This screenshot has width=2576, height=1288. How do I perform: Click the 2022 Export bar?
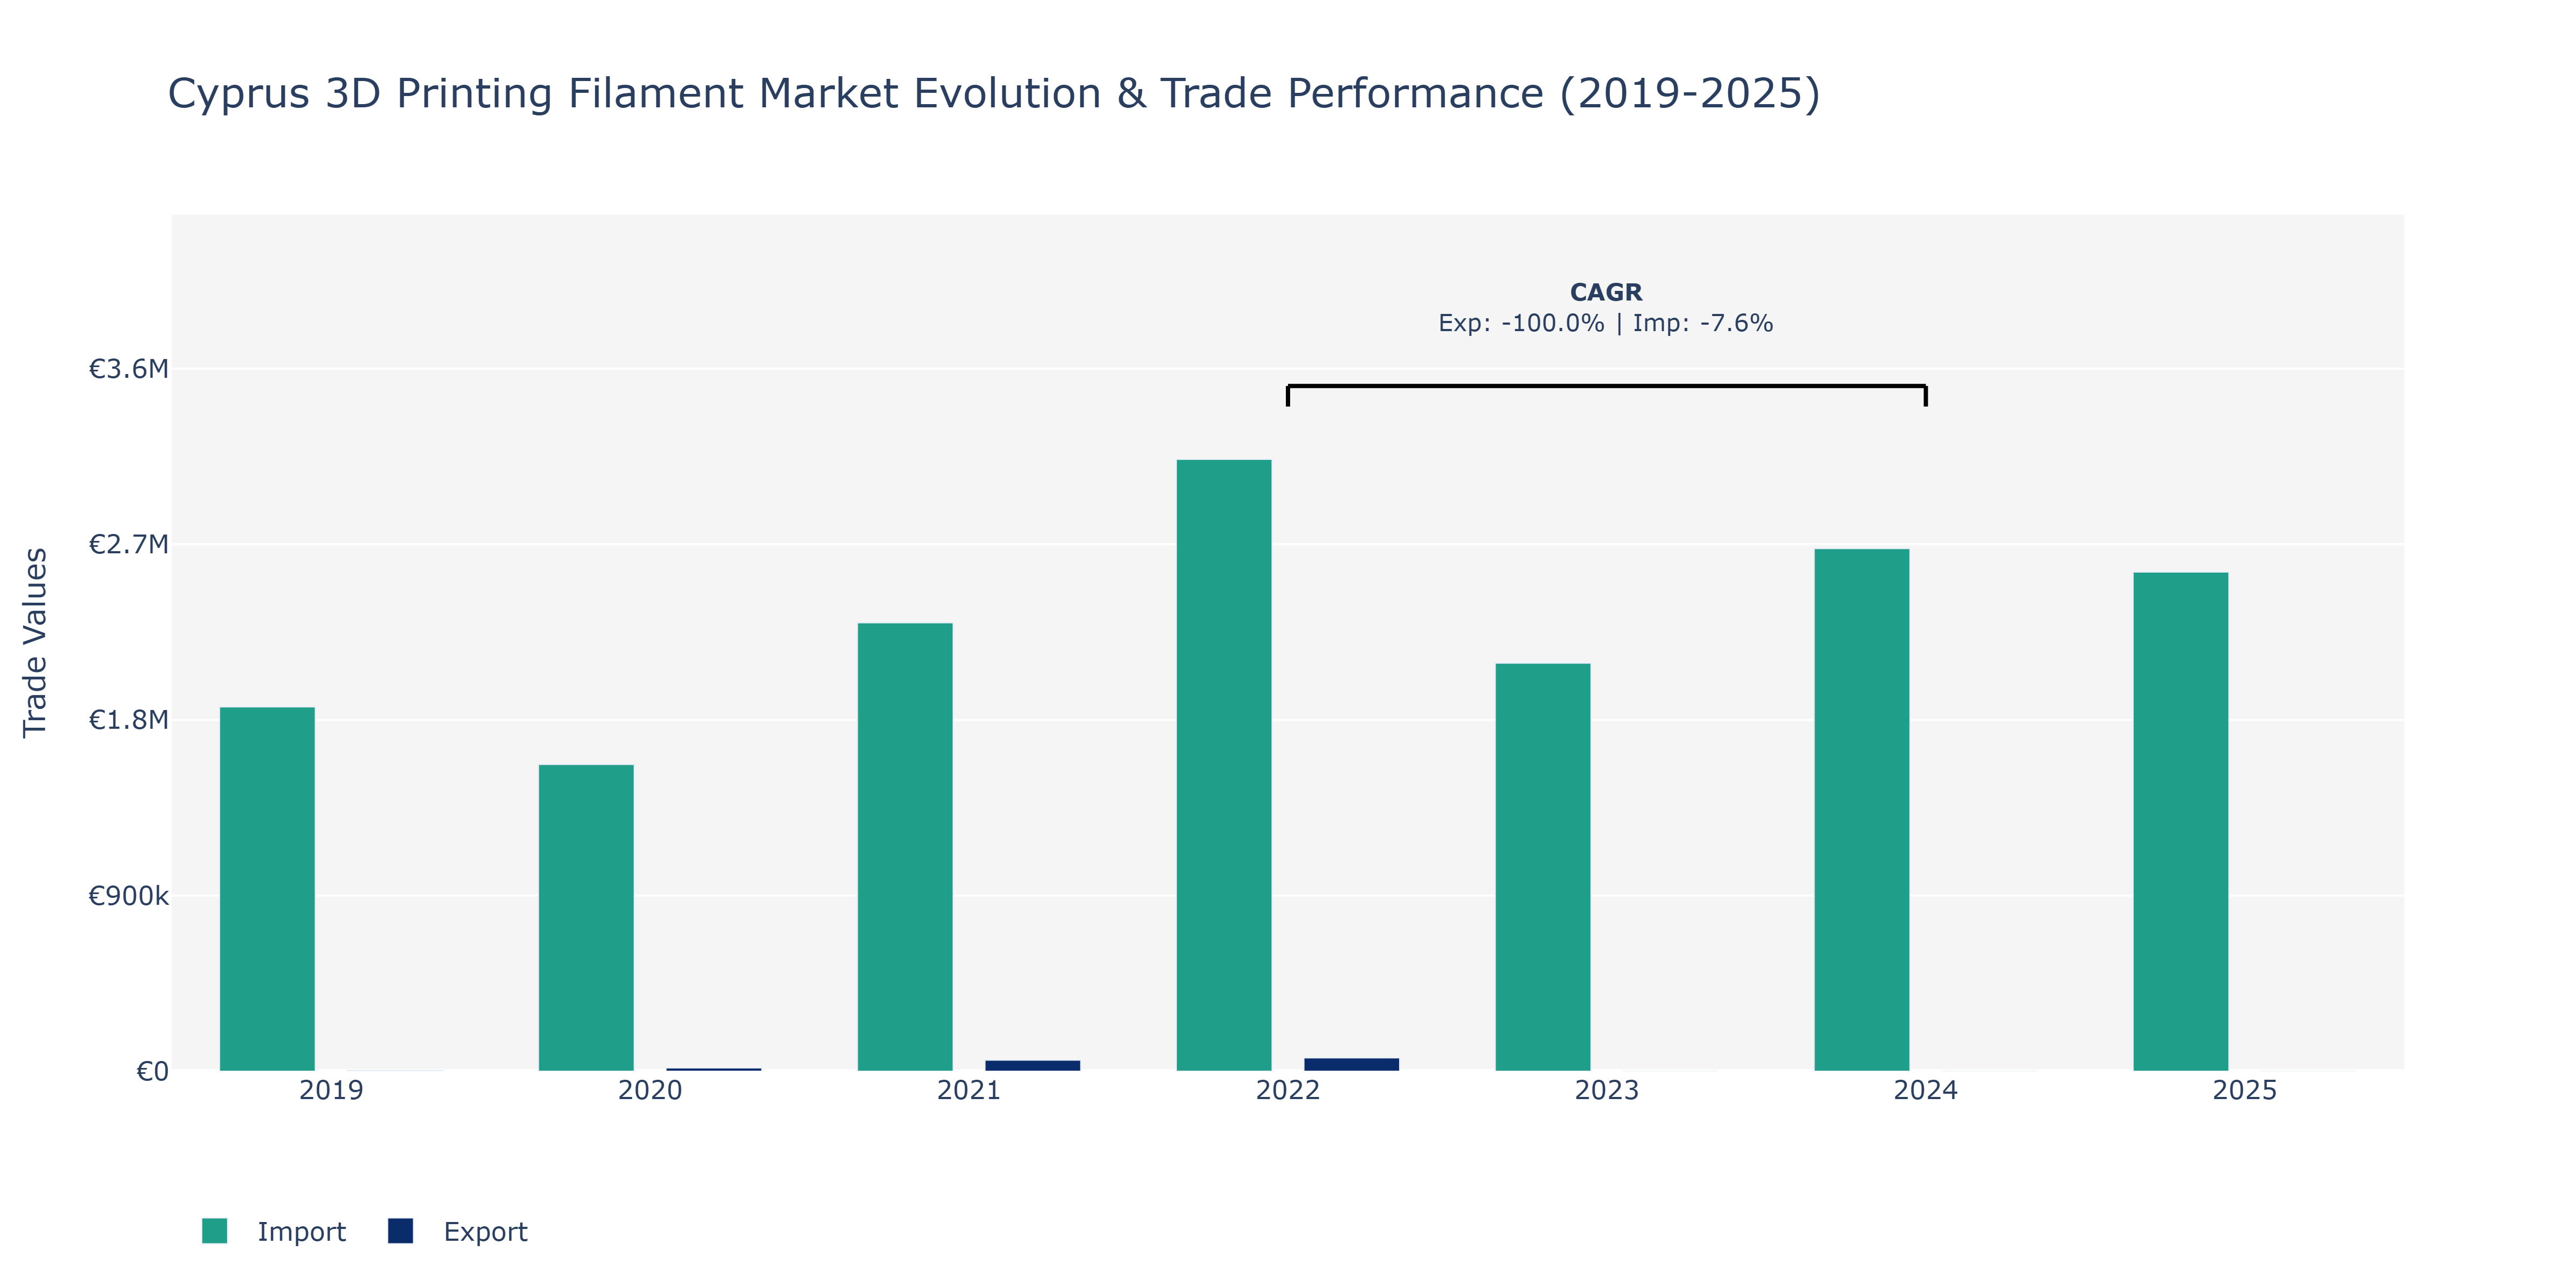(x=1352, y=1065)
